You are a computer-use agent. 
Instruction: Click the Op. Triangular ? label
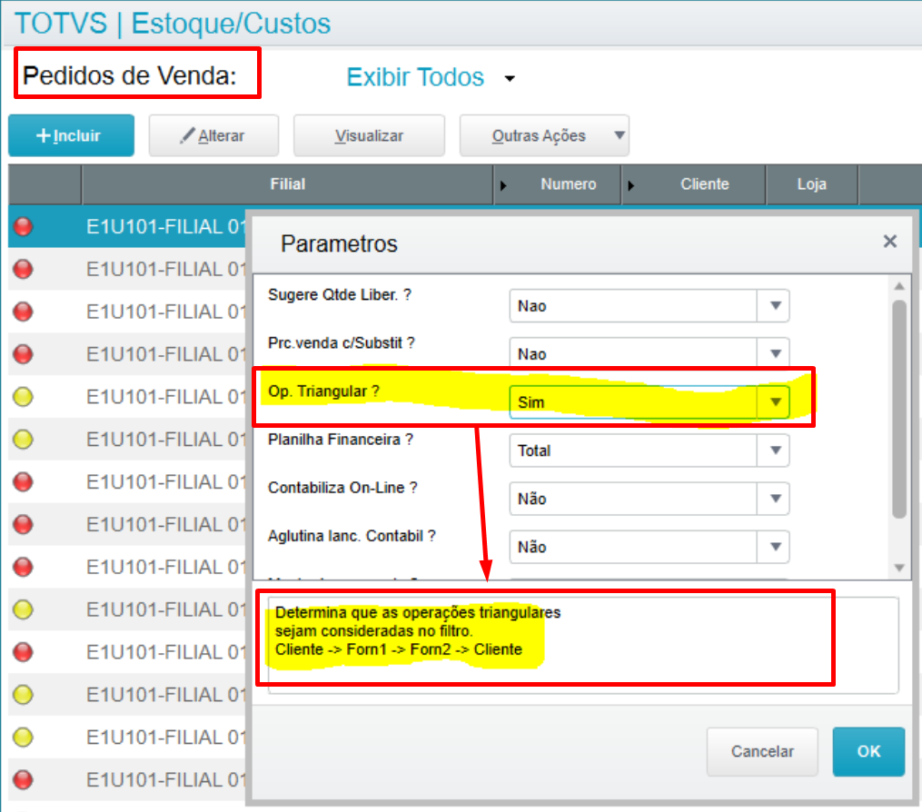point(323,391)
